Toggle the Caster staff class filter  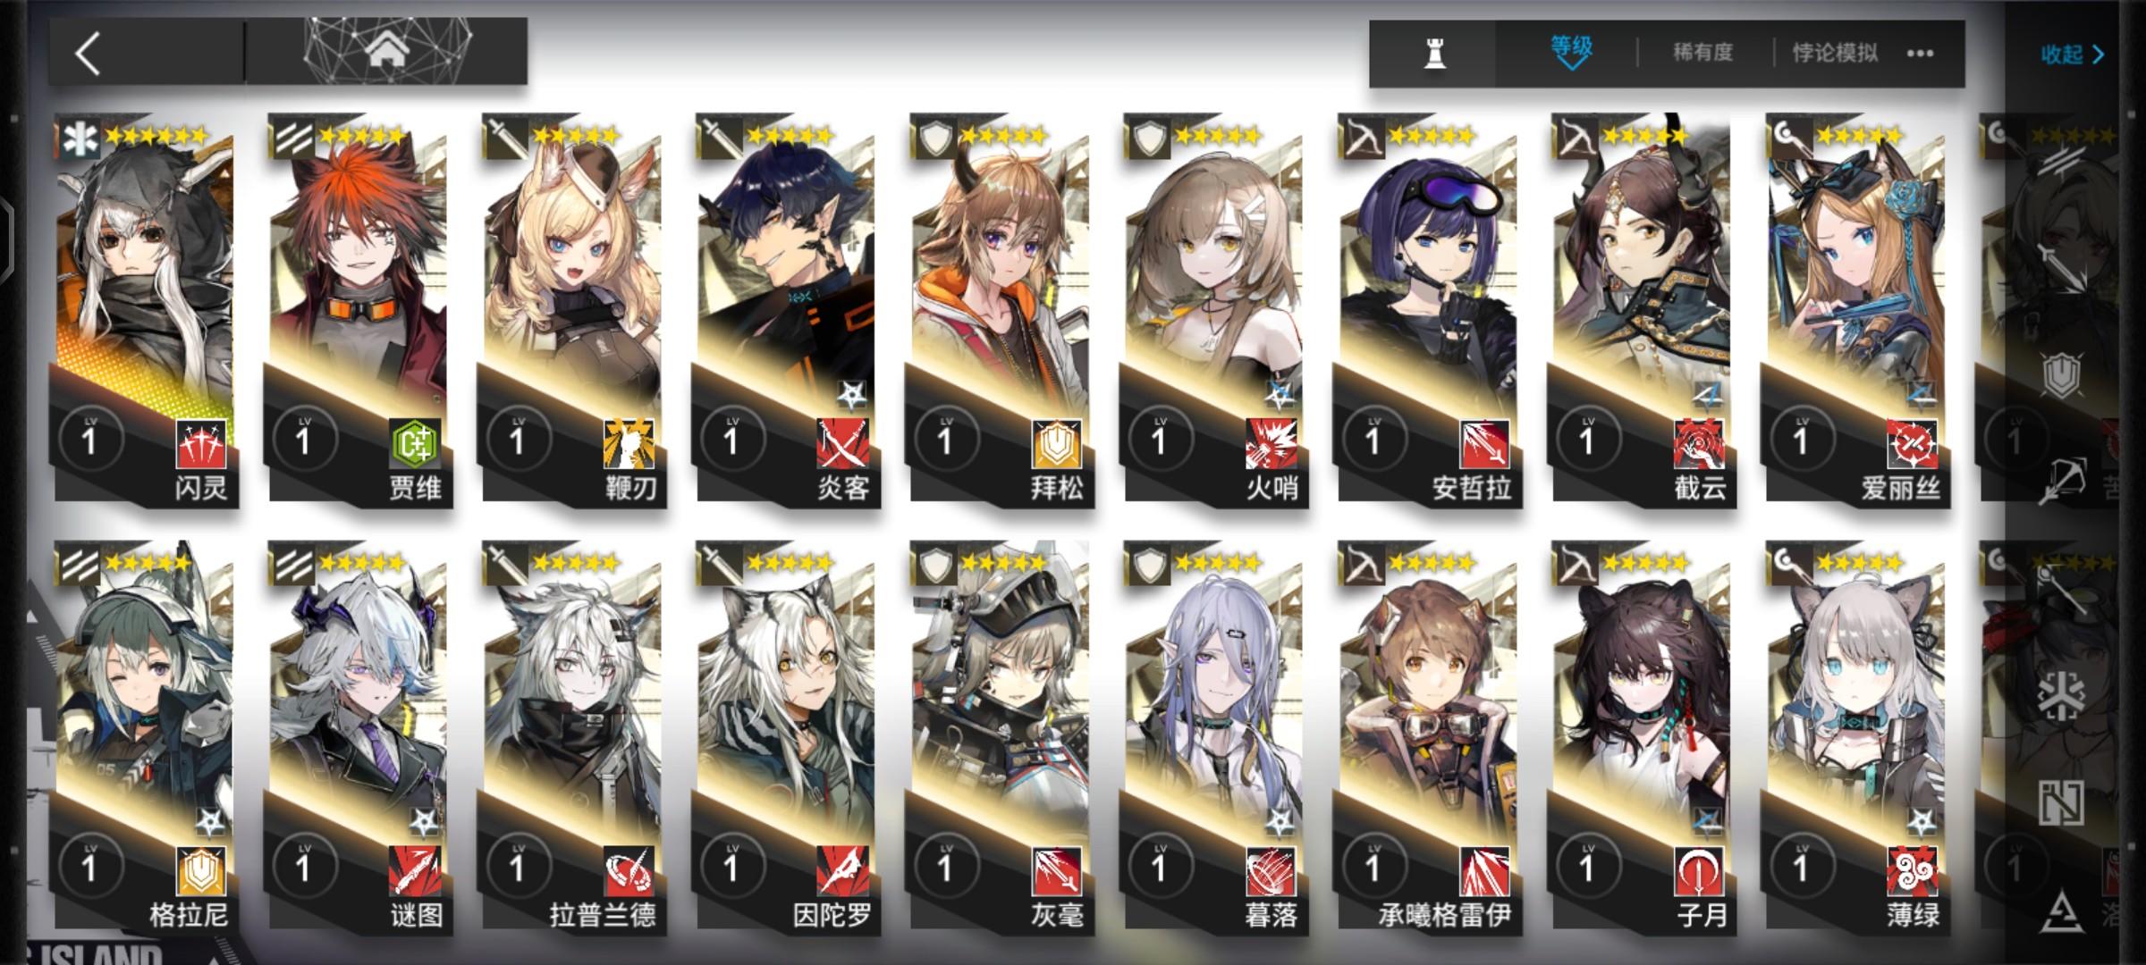pyautogui.click(x=2063, y=587)
